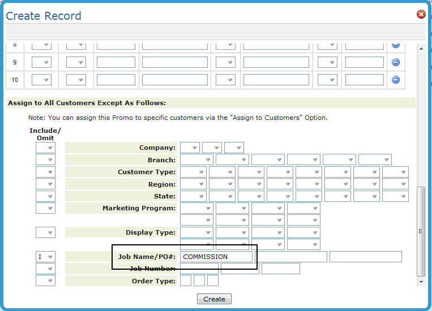
Task: Open the first Company dropdown
Action: click(190, 148)
